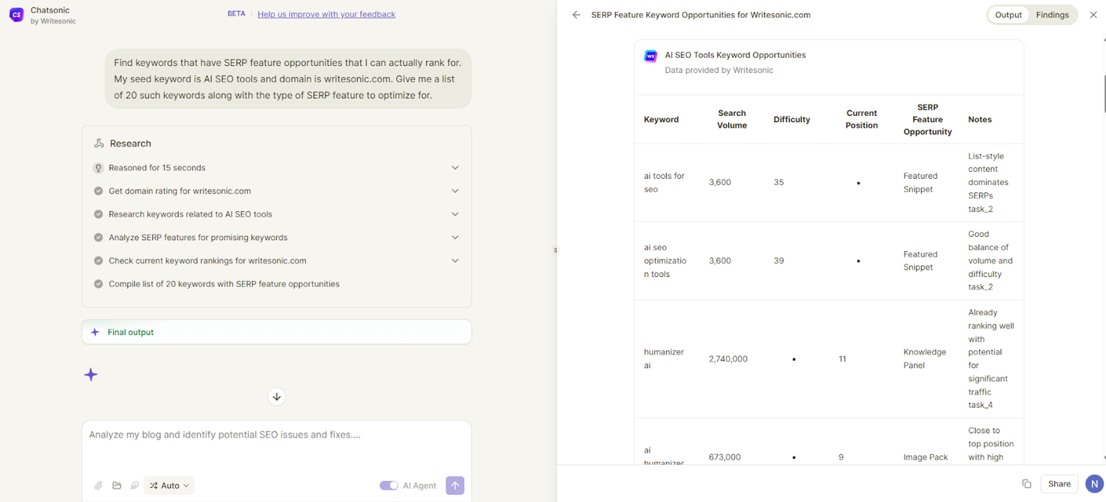The width and height of the screenshot is (1106, 502).
Task: Open the Final output card
Action: tap(276, 332)
